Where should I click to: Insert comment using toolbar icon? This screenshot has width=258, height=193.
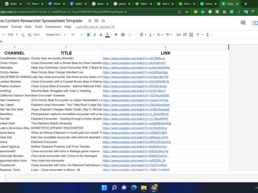coord(185,35)
